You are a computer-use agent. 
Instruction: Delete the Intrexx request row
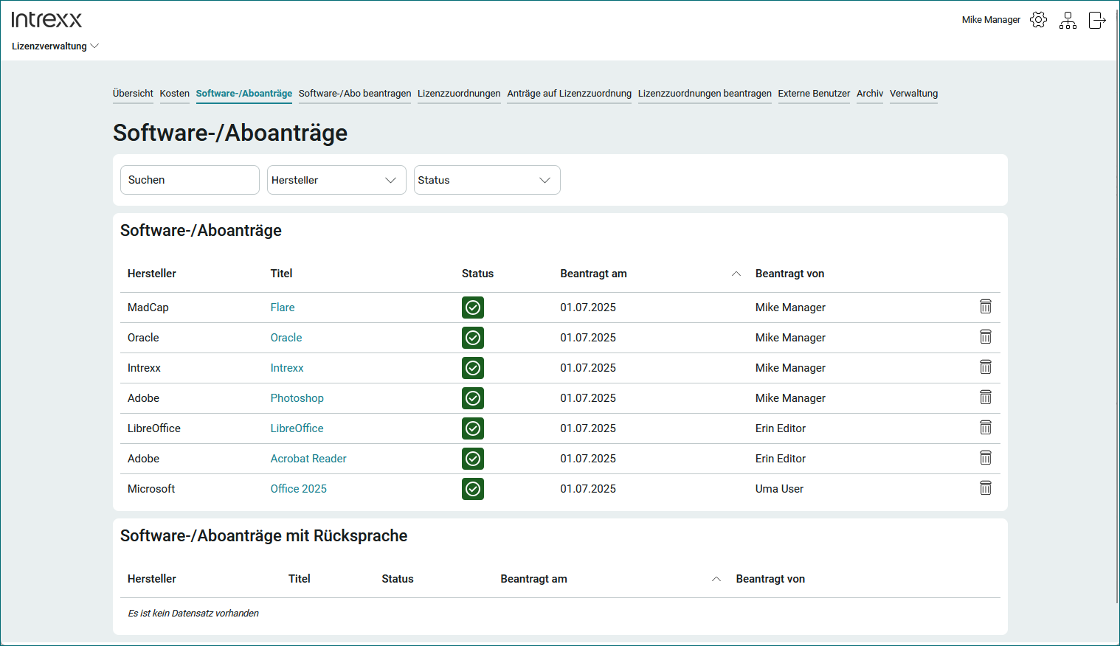(x=985, y=367)
